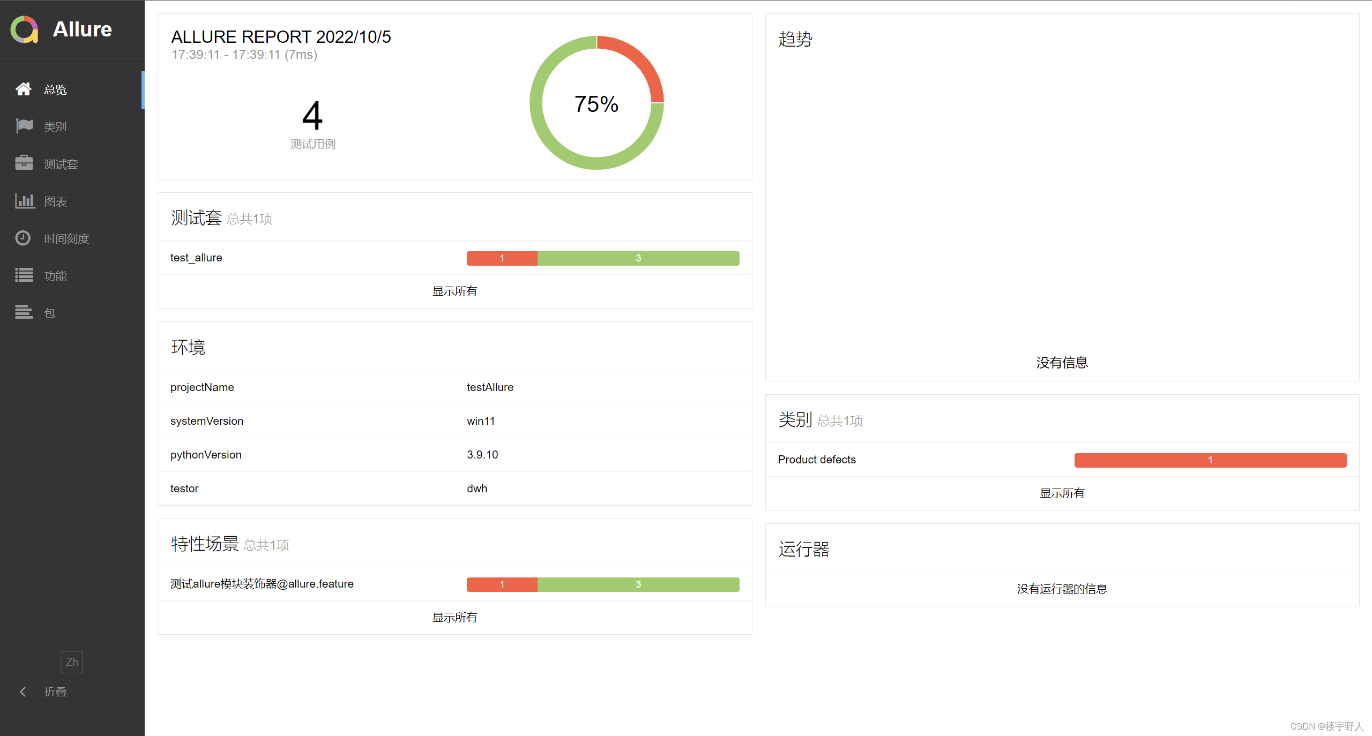Click the clock icon for 时间刻度

(x=23, y=238)
